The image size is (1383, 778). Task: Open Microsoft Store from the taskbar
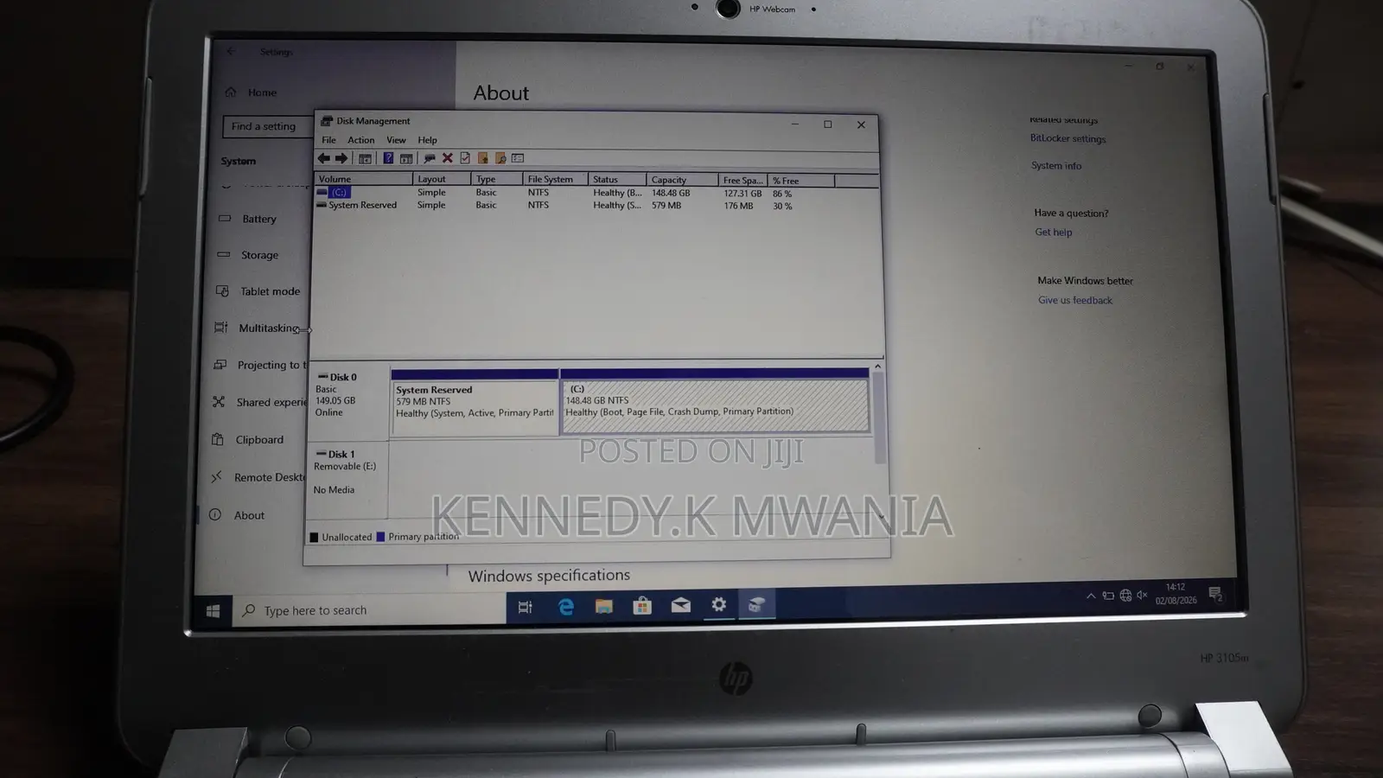coord(642,606)
